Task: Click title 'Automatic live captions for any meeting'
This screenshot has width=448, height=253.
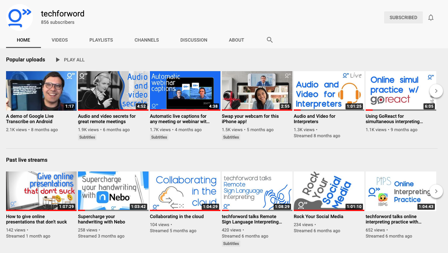Action: coord(180,119)
